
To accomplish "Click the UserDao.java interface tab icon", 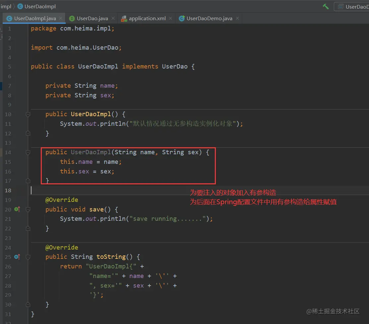I will [72, 18].
